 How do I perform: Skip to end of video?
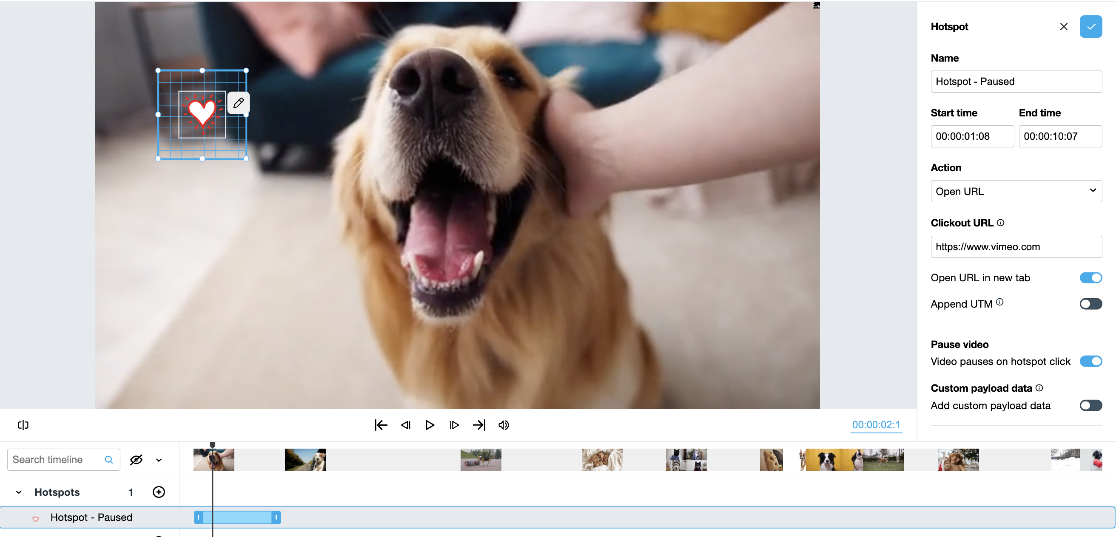tap(479, 425)
